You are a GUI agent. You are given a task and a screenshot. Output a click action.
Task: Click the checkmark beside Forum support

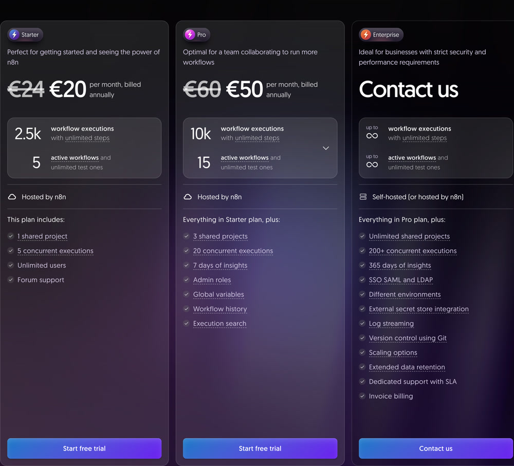pos(11,280)
